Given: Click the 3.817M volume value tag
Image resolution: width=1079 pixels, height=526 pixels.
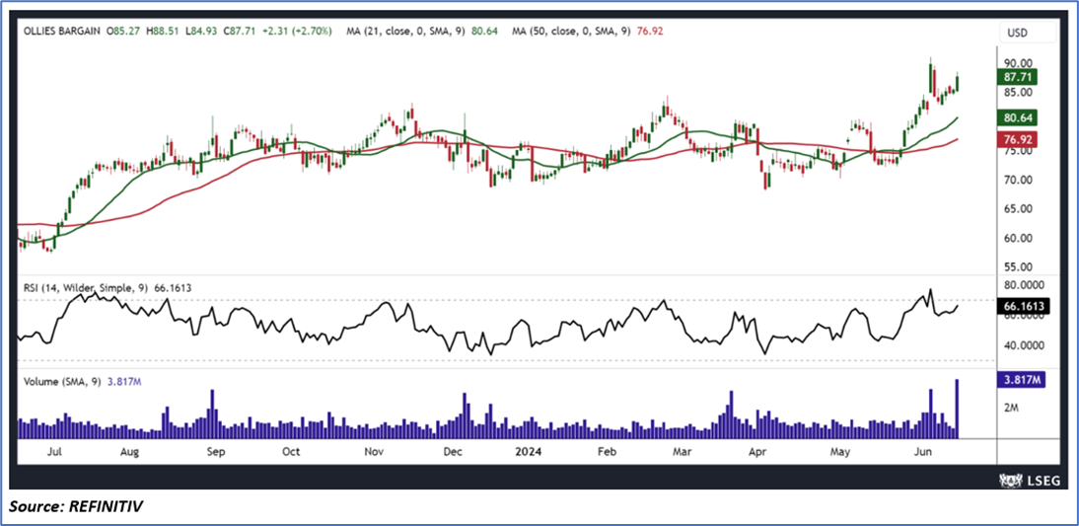Looking at the screenshot, I should (x=1023, y=379).
